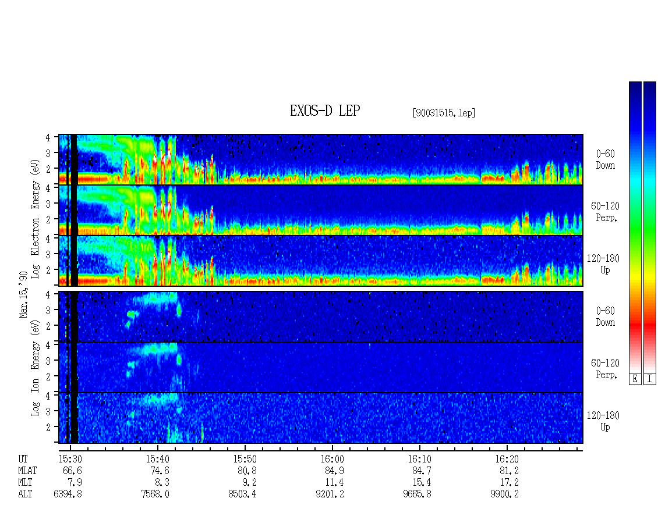Click the MLAT value 84.9
658x509 pixels.
tap(334, 471)
